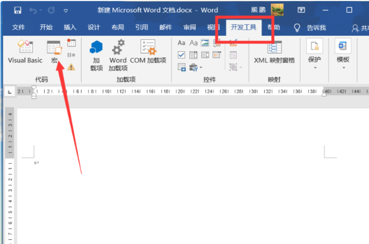Minimize the Word window
The image size is (369, 244).
tap(325, 10)
